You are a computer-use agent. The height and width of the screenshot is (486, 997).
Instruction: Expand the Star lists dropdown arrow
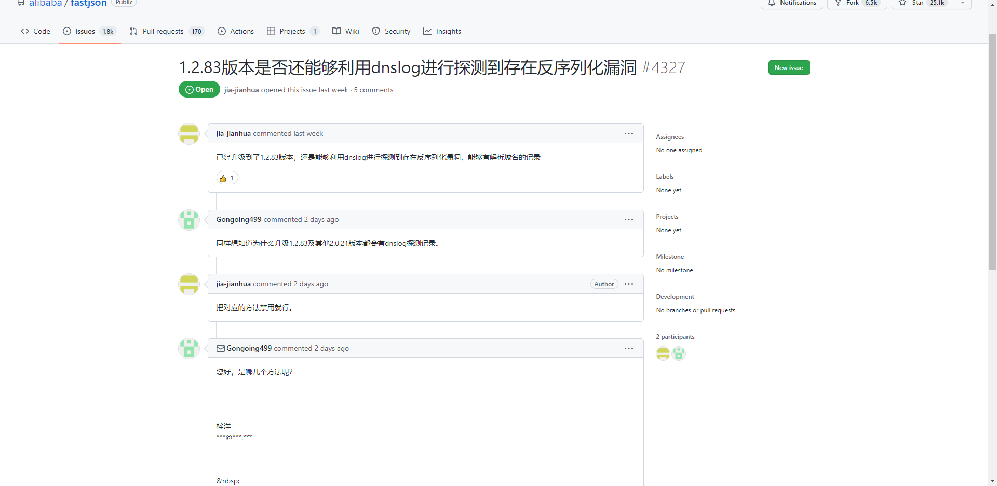[963, 3]
